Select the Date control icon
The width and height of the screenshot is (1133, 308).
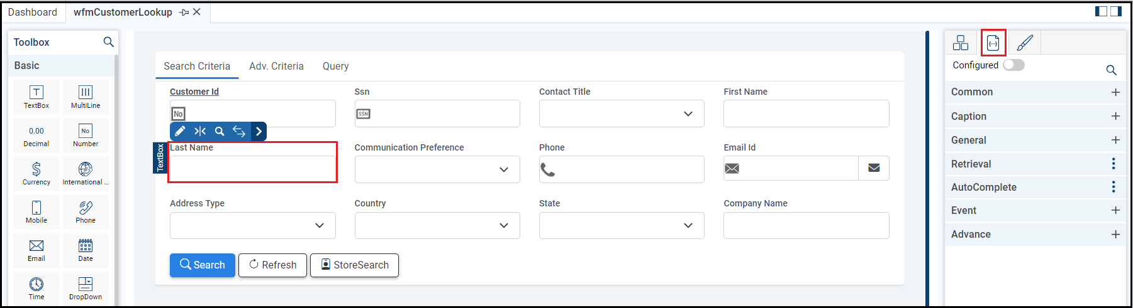point(86,250)
